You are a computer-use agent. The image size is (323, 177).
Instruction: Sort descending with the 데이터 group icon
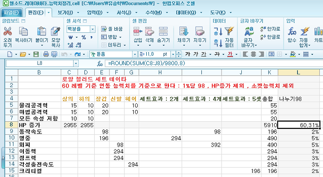point(218,43)
